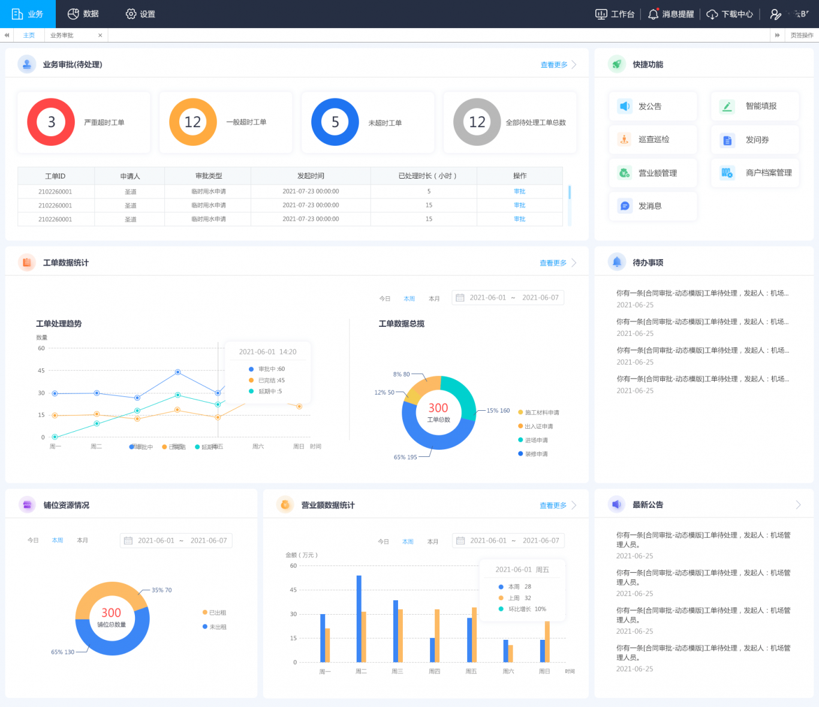Image resolution: width=819 pixels, height=707 pixels.
Task: Toggle 延期中 series in trend legend
Action: tap(207, 447)
